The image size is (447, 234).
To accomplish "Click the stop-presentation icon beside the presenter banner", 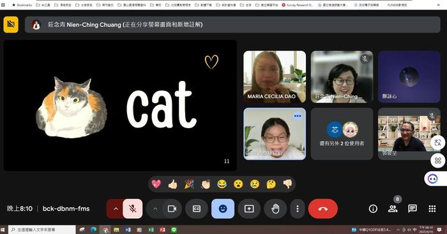I will tap(11, 24).
